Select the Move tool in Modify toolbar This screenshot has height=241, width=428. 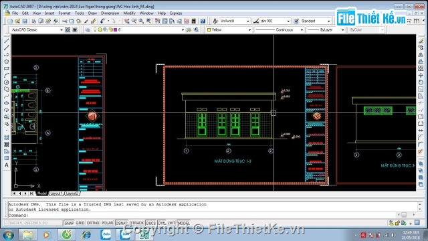421,76
